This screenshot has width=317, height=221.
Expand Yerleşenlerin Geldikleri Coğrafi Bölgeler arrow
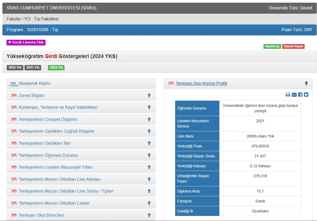tap(149, 131)
